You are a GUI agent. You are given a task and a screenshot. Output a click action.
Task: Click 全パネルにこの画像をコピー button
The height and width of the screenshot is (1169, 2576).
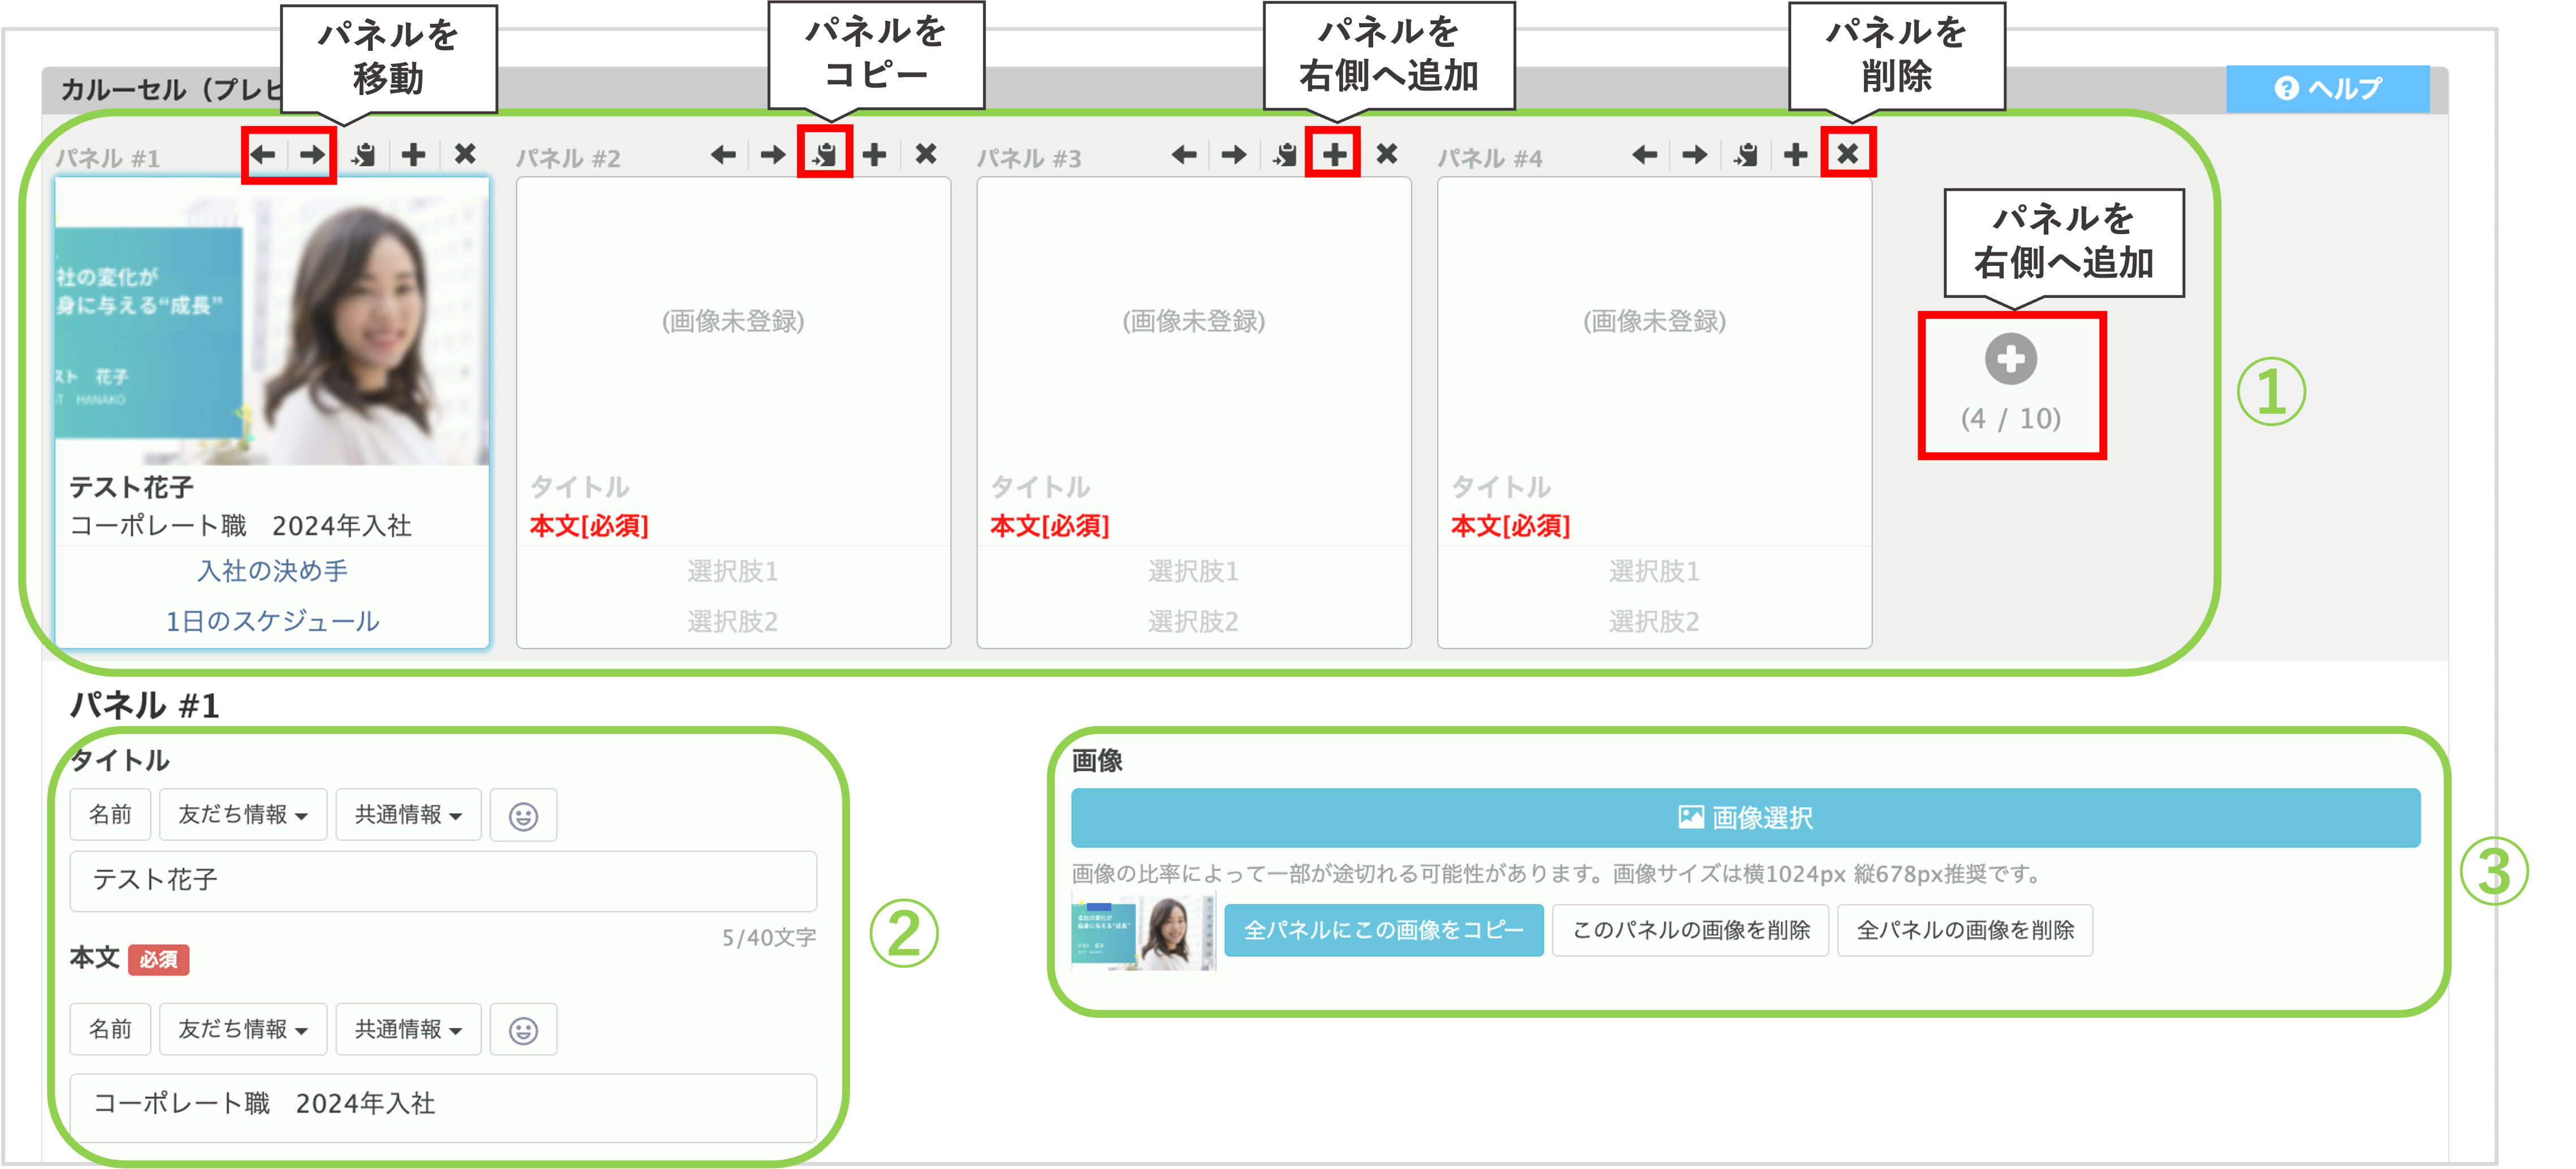(x=1383, y=930)
